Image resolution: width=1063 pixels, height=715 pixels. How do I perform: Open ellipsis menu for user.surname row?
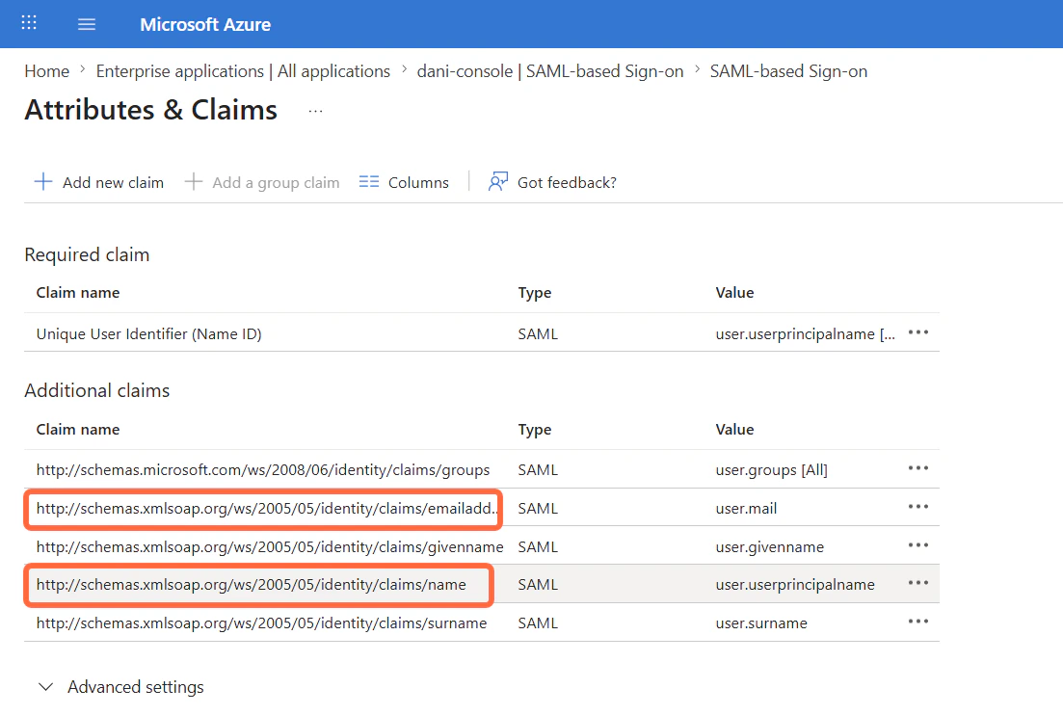917,621
